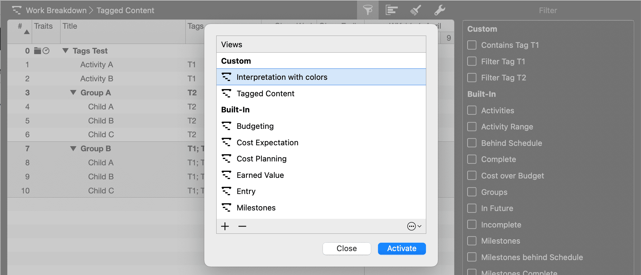Open the ellipsis actions menu in Views

pyautogui.click(x=414, y=226)
